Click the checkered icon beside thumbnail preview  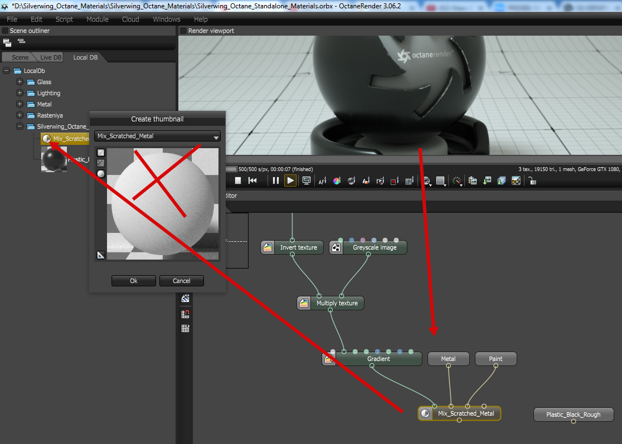(x=101, y=163)
